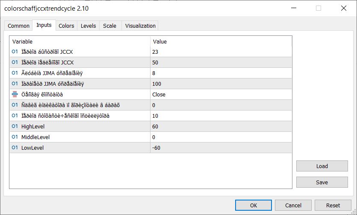The image size is (357, 215).
Task: Open the Levels tab
Action: [x=88, y=26]
